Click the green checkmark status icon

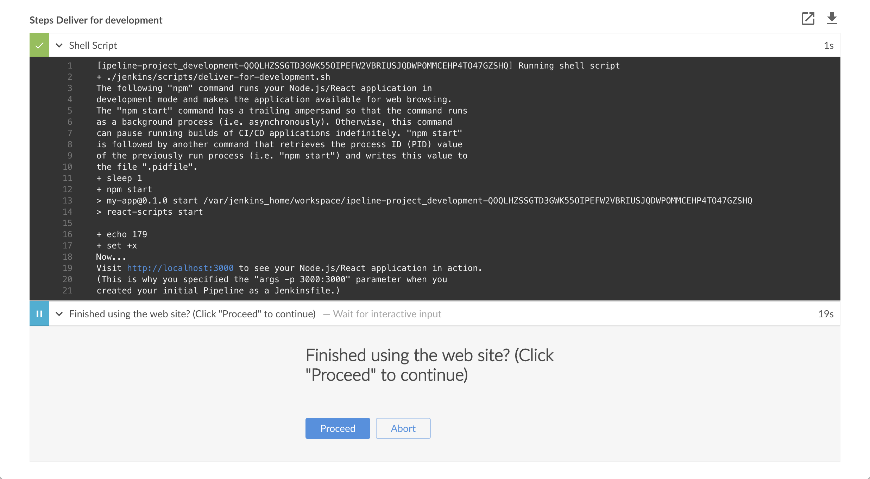[39, 45]
